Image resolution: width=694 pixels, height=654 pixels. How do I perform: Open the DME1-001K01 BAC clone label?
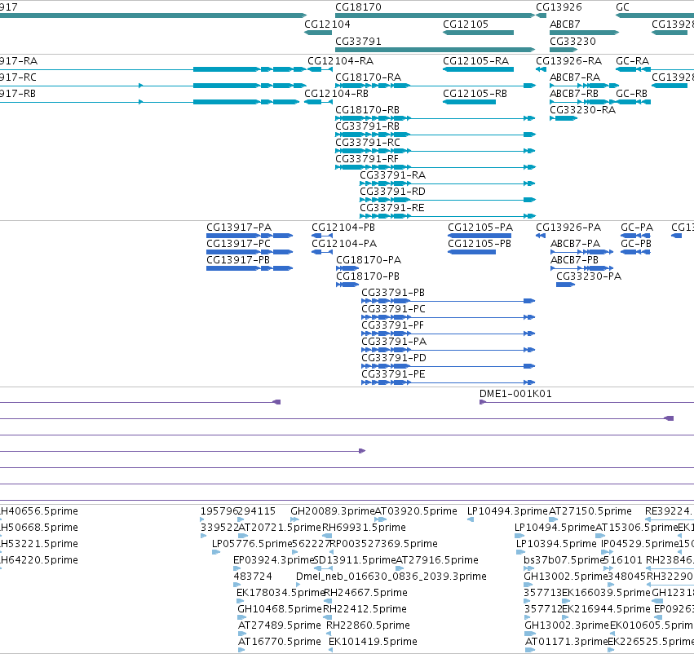[x=515, y=393]
